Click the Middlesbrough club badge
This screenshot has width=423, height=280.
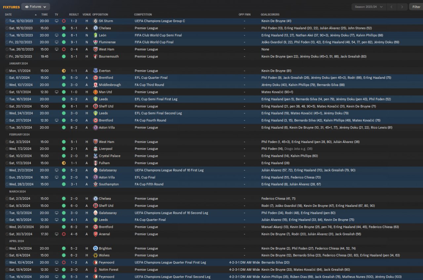pyautogui.click(x=96, y=85)
